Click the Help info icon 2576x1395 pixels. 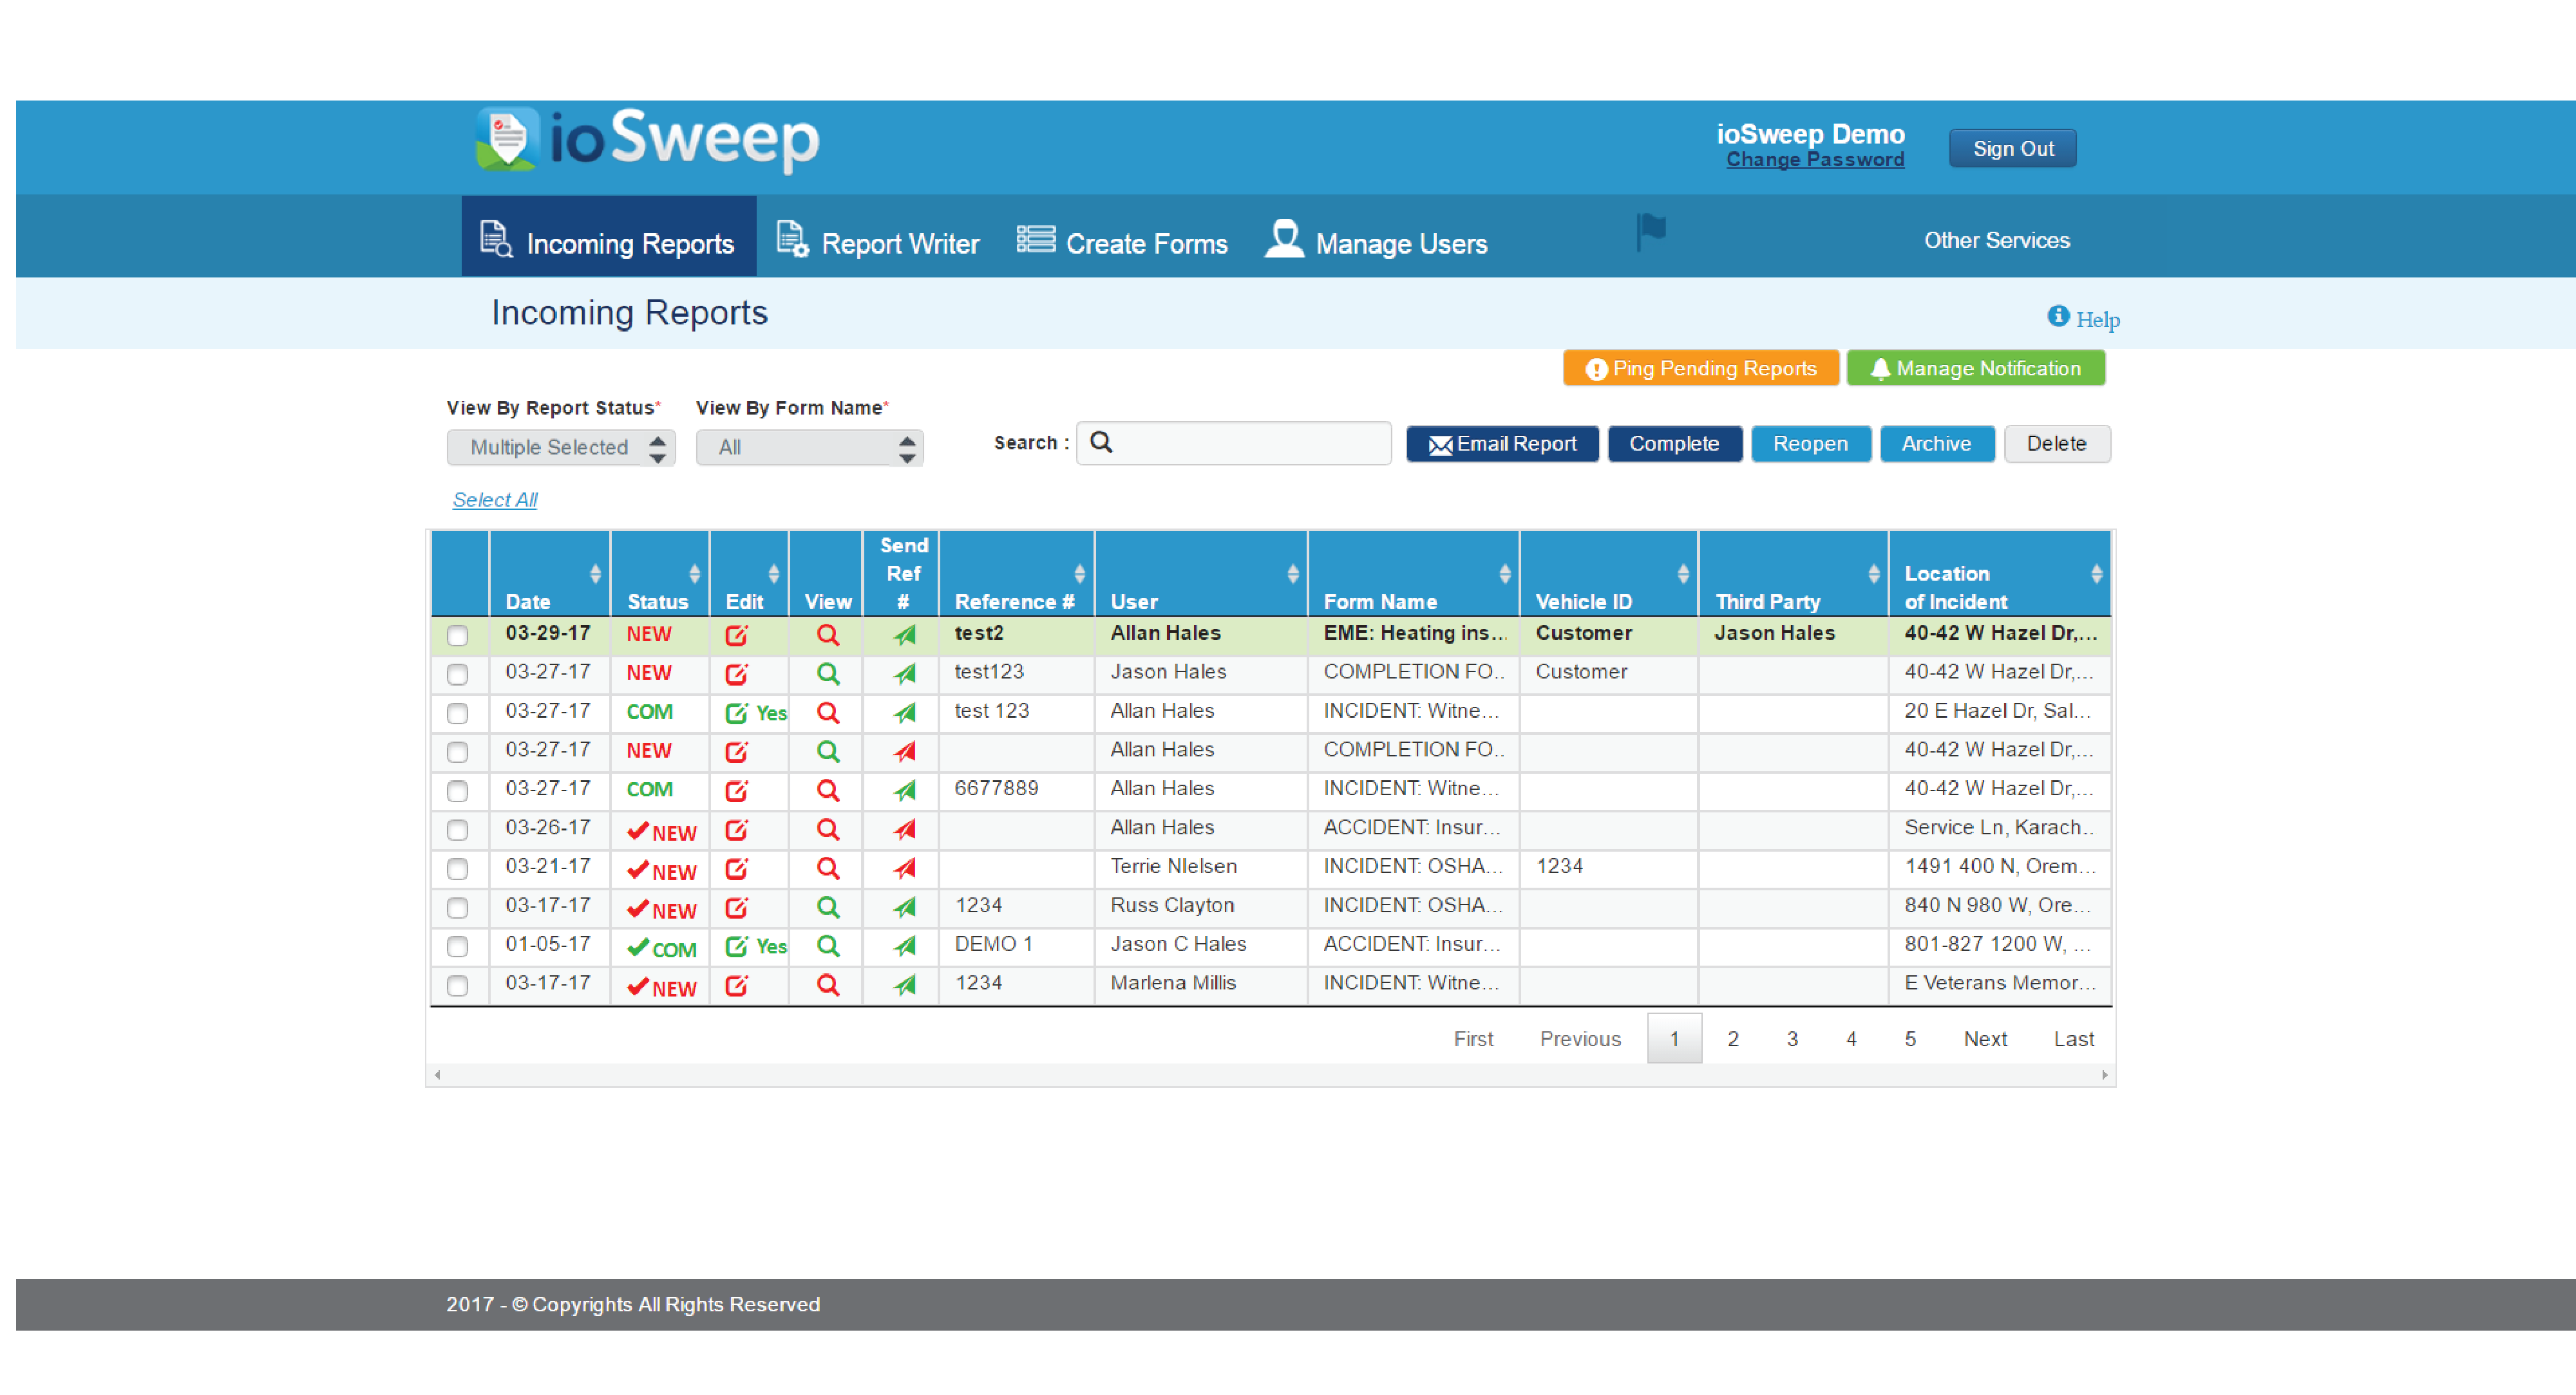pyautogui.click(x=2058, y=317)
